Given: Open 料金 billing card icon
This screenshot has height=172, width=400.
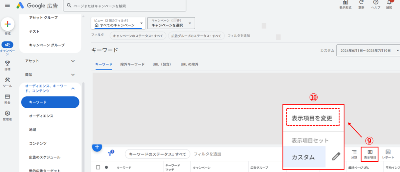Looking at the screenshot, I should coord(7,97).
